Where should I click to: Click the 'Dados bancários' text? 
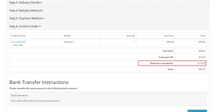[x=19, y=95]
